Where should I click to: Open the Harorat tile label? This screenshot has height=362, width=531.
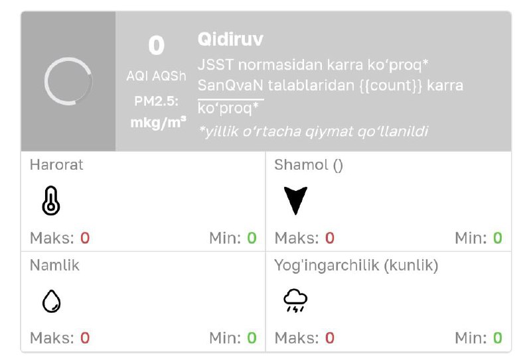[56, 165]
